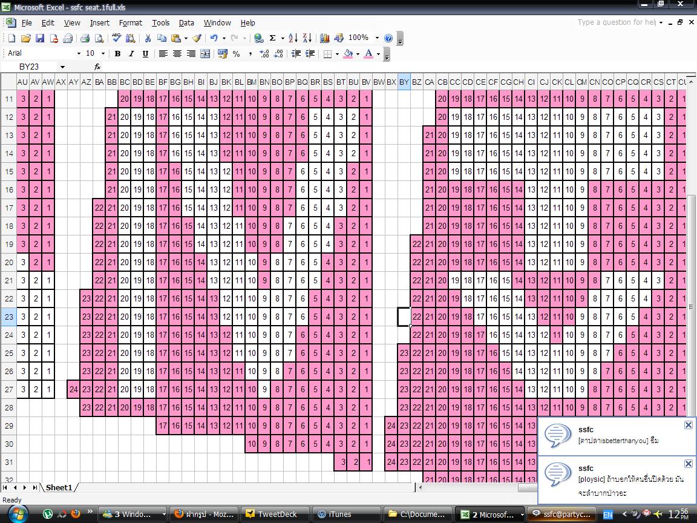Open the Fill Color palette arrow
Image resolution: width=697 pixels, height=523 pixels.
358,54
